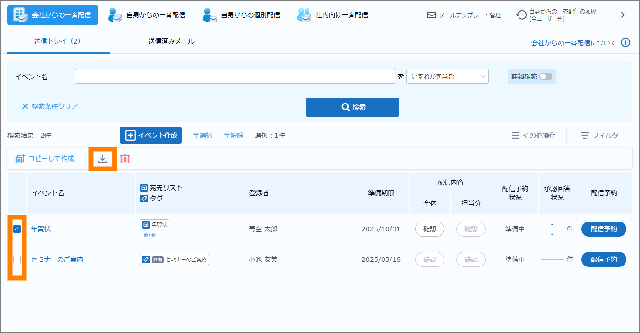Click the red trash delete icon

(x=125, y=159)
